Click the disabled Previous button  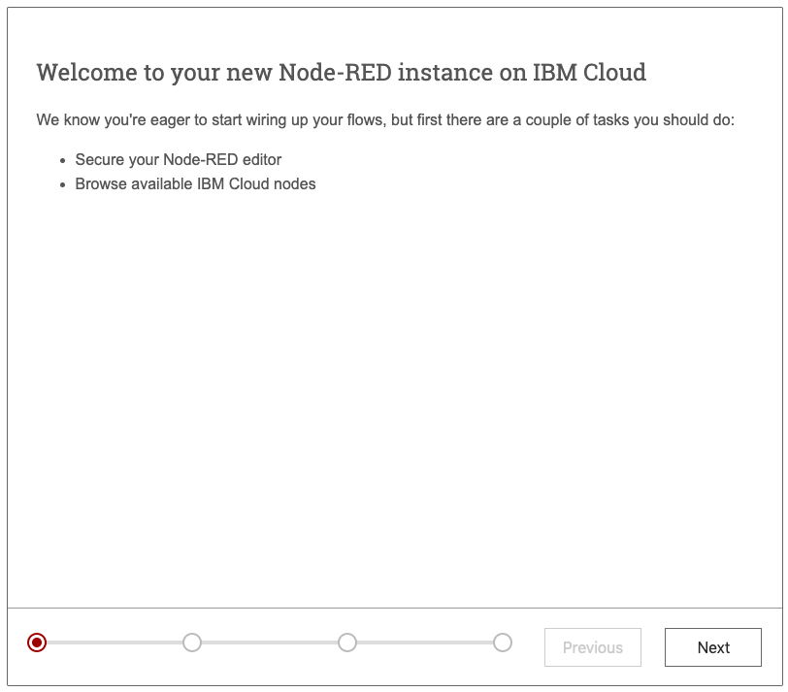pyautogui.click(x=592, y=647)
